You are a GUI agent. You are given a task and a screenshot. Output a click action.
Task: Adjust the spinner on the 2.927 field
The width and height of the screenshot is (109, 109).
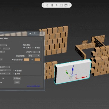9,67
